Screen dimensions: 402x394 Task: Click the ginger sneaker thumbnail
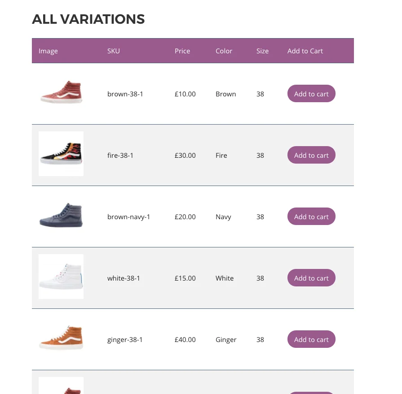point(61,338)
